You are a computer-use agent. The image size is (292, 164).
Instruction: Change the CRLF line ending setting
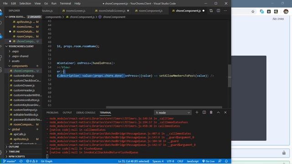point(180,161)
